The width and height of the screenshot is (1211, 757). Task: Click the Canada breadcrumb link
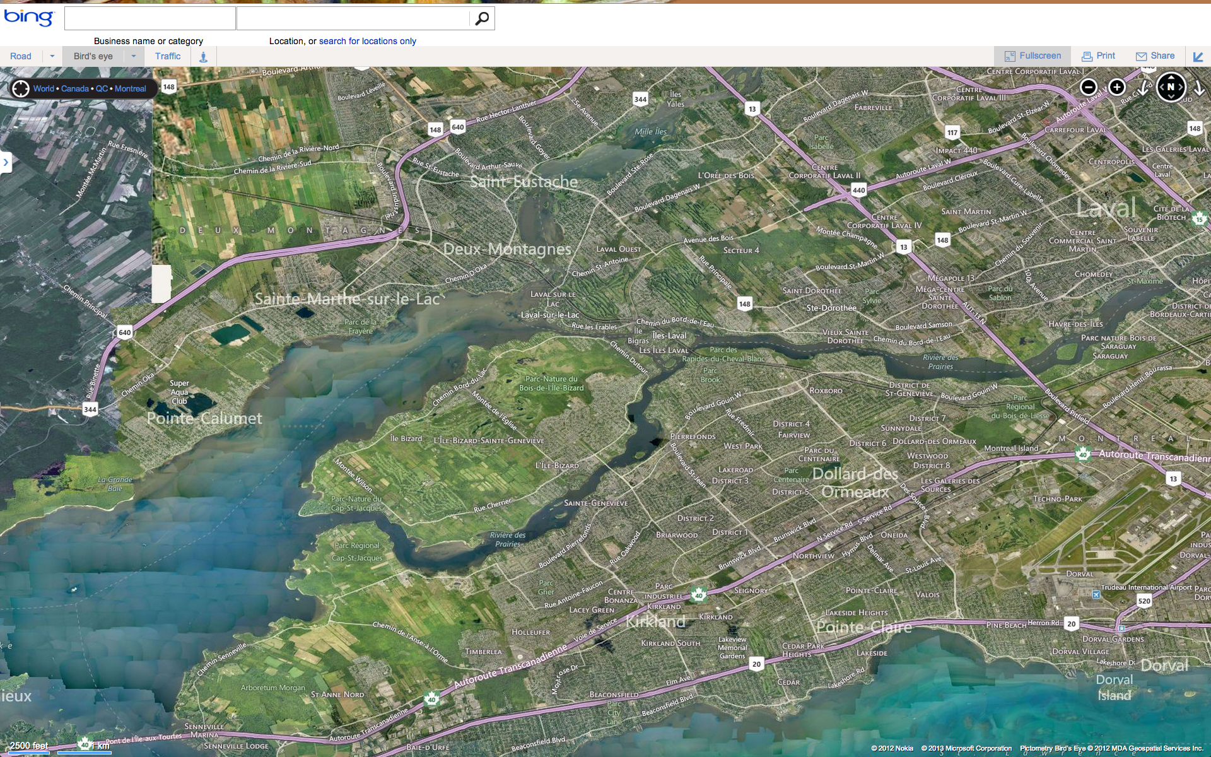(74, 88)
